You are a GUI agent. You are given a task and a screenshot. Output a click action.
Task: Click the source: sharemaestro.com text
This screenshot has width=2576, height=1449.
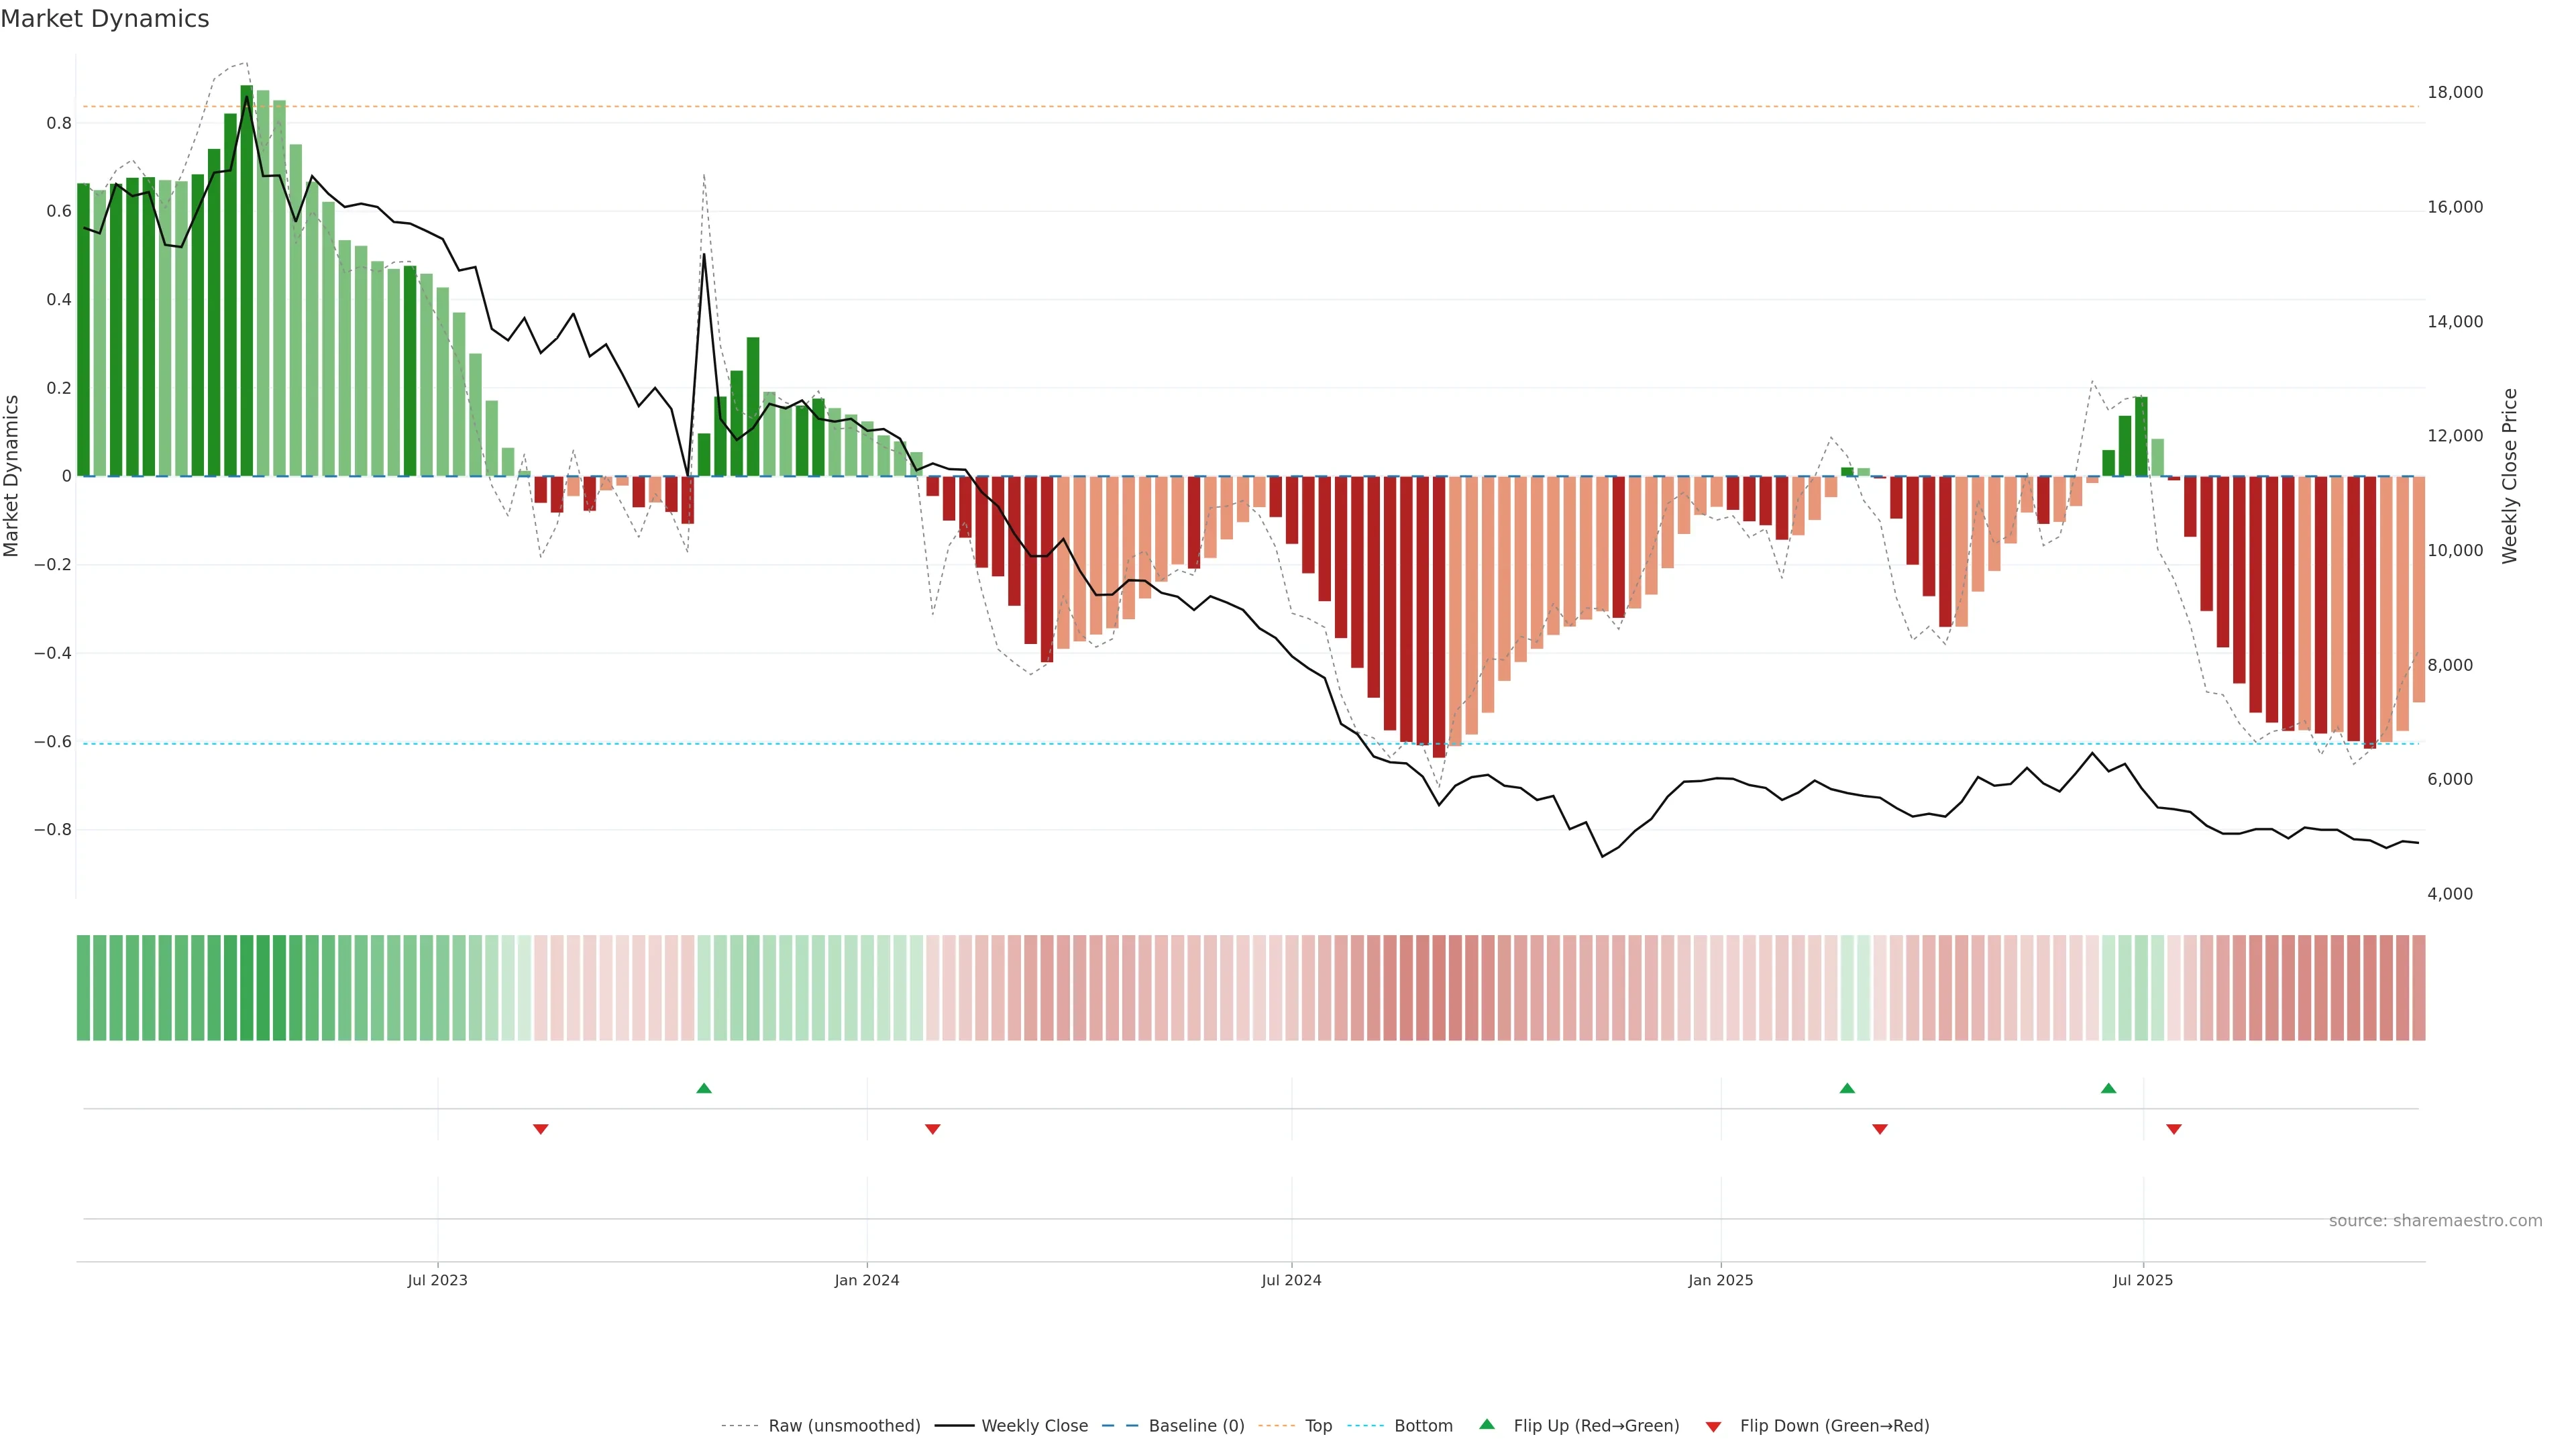pos(2435,1221)
